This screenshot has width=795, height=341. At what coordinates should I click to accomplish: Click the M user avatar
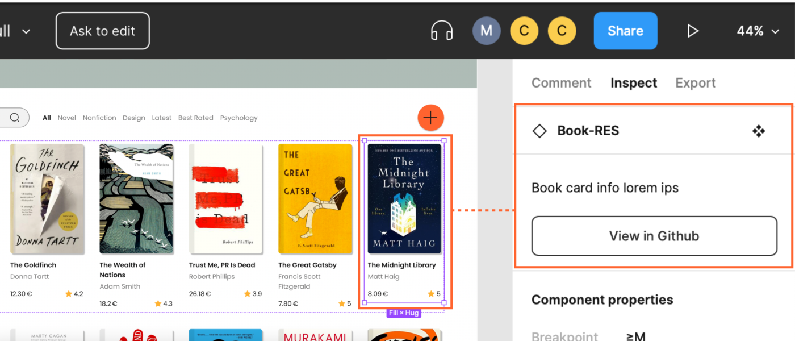(487, 31)
